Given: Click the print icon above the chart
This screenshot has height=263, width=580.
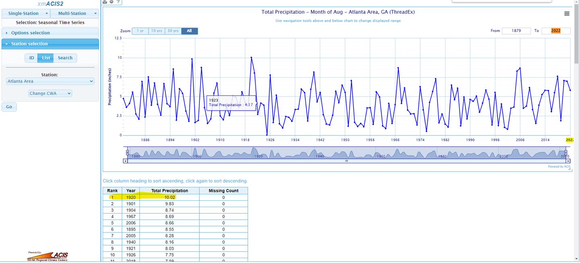Looking at the screenshot, I should 105,2.
